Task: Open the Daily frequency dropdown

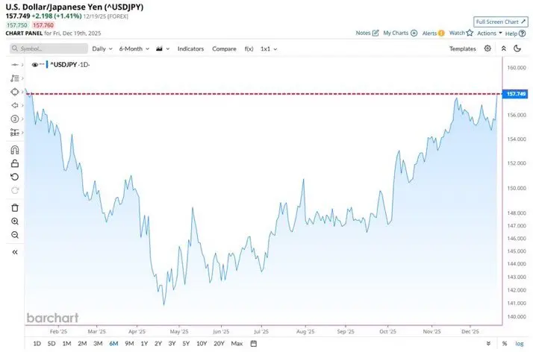Action: (102, 48)
